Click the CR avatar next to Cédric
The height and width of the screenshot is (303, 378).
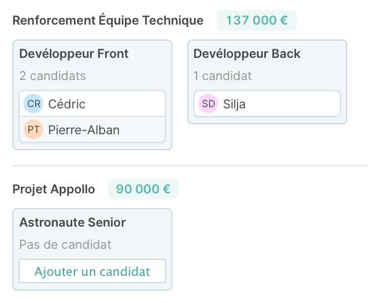point(34,103)
